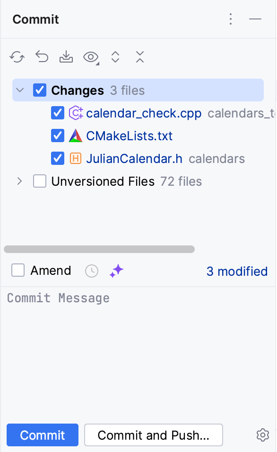Click inside the Commit Message field
277x452 pixels.
click(x=137, y=332)
